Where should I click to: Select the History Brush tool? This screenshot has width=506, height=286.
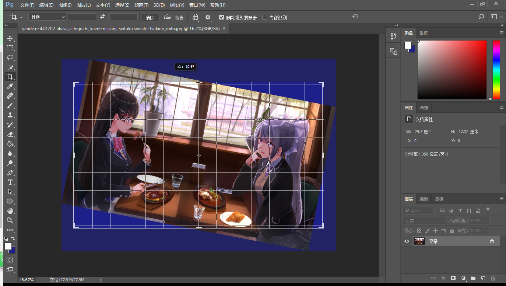point(10,125)
